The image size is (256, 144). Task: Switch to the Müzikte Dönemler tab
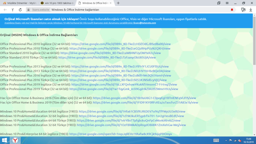click(20, 3)
